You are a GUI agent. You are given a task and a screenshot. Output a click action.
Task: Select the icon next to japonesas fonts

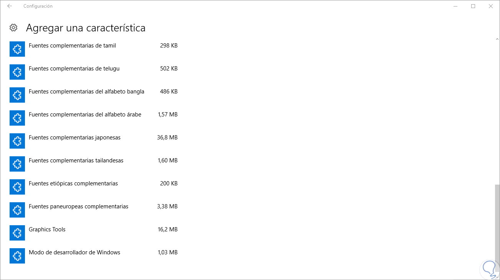point(17,141)
